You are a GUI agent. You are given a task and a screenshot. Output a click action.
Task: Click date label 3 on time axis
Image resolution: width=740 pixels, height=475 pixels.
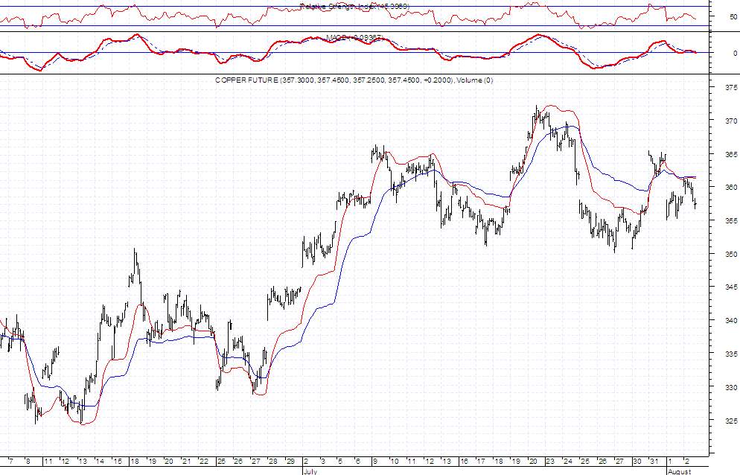coord(323,462)
